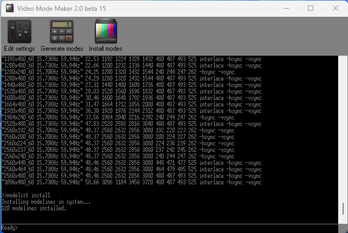Viewport: 348px width, 233px height.
Task: Select the "1984x240_60" modeline row
Action: pyautogui.click(x=118, y=117)
